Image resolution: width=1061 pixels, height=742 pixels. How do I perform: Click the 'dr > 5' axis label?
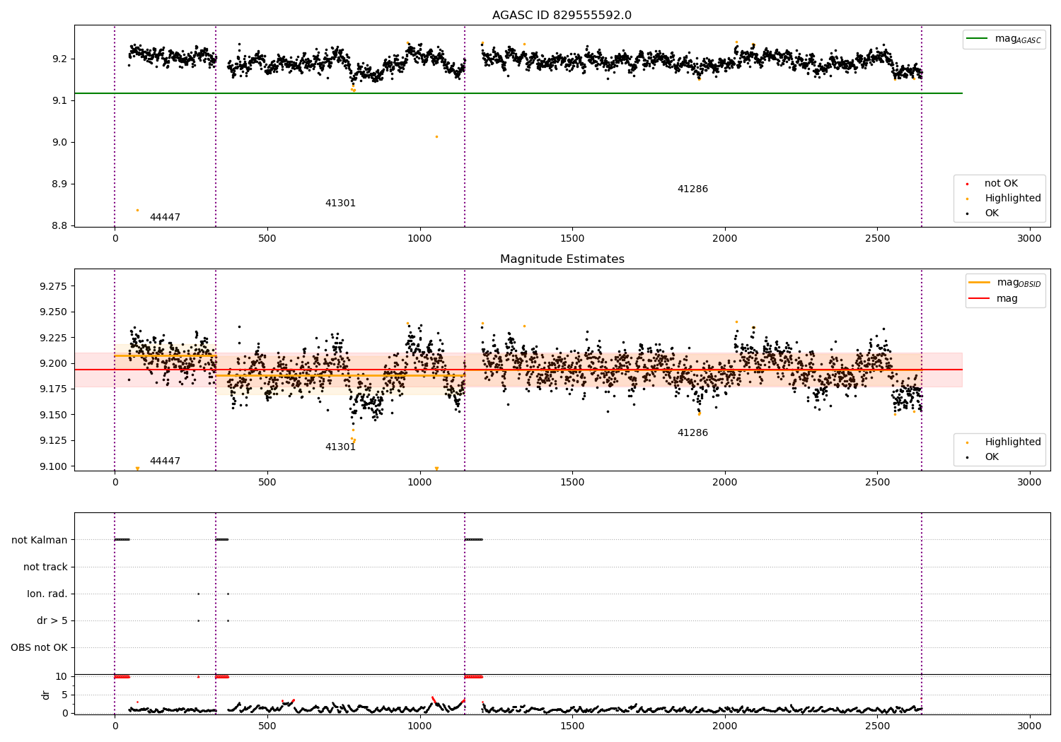coord(52,621)
